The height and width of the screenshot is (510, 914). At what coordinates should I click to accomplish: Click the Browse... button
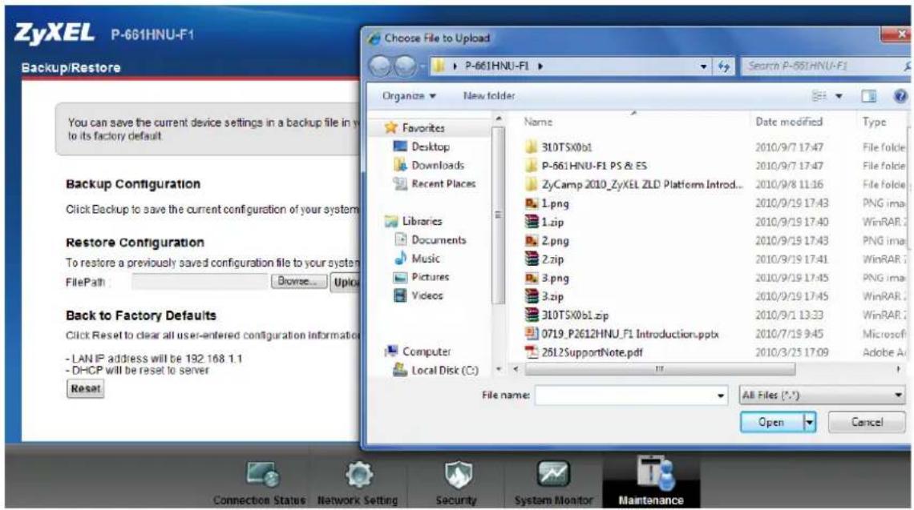298,281
